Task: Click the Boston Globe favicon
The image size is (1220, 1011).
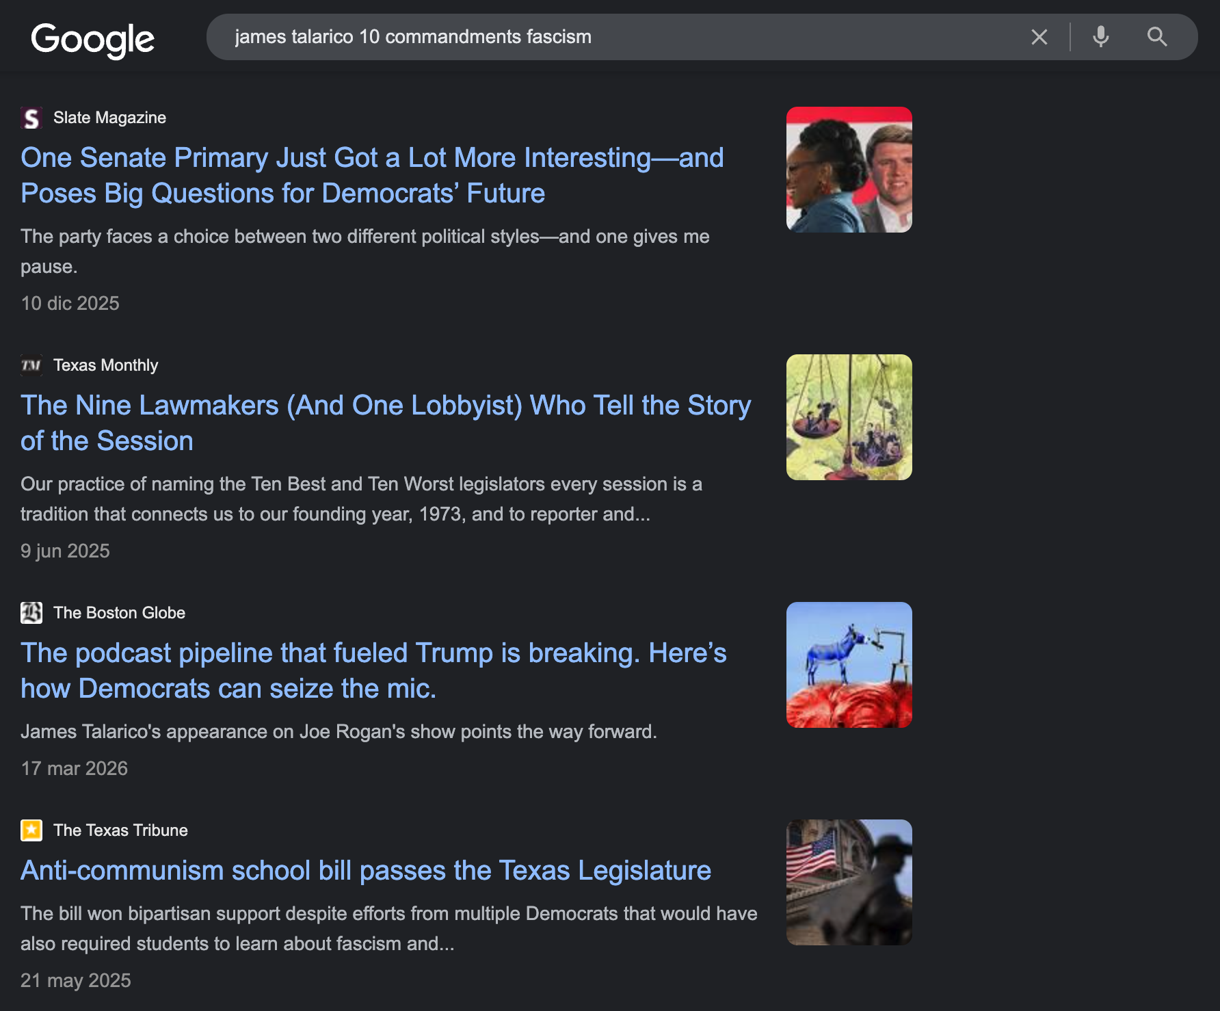Action: click(x=31, y=613)
